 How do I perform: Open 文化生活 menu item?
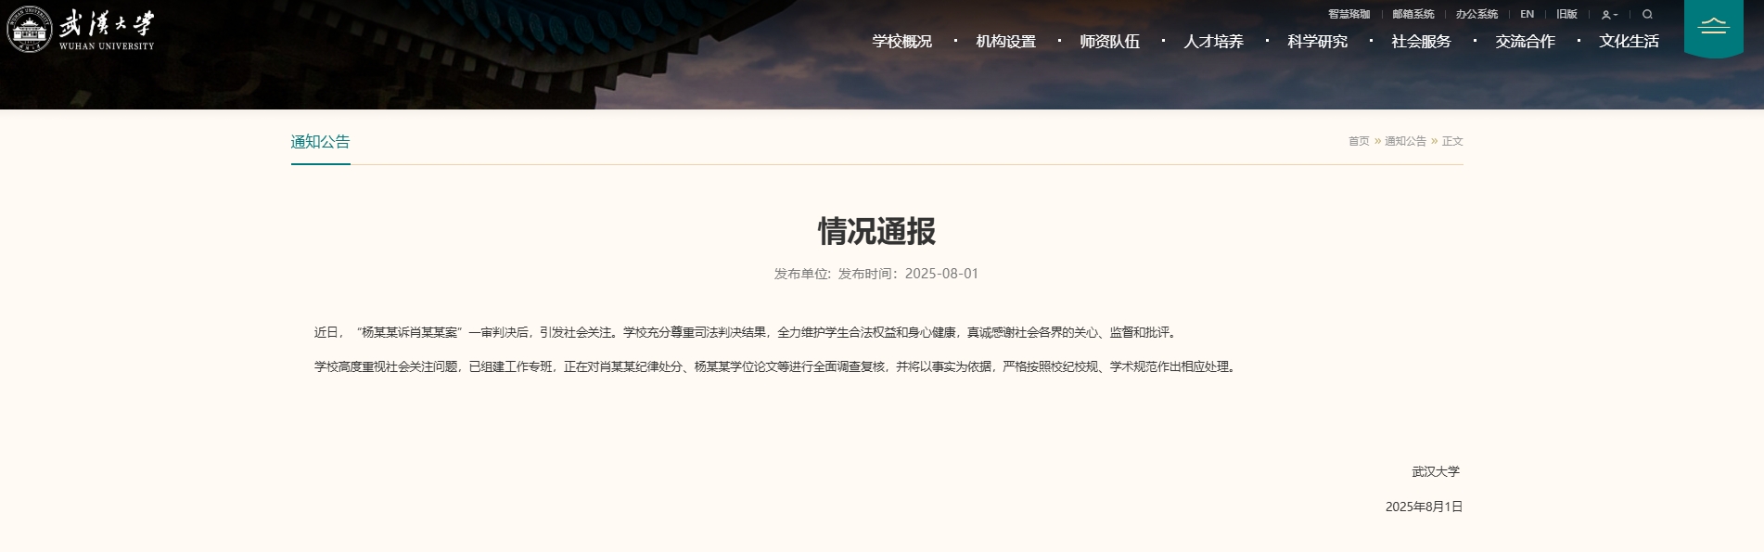point(1629,42)
